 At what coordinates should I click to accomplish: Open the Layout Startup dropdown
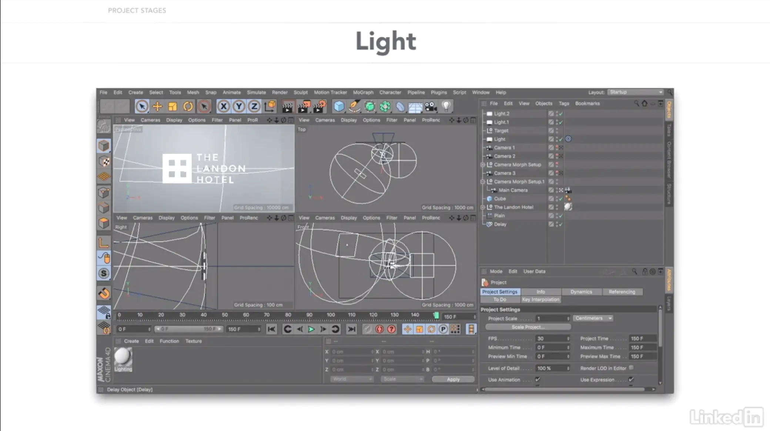(635, 92)
